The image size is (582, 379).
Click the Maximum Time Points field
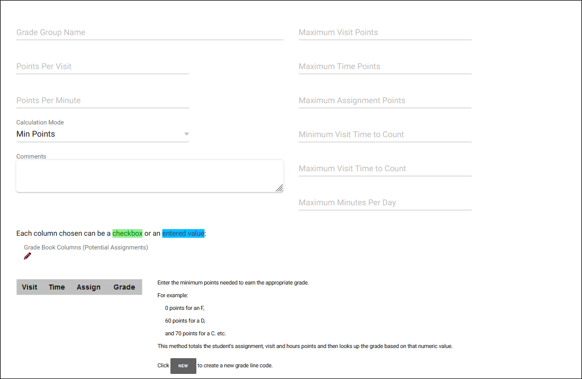click(385, 67)
